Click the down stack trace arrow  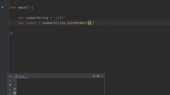pos(15,85)
